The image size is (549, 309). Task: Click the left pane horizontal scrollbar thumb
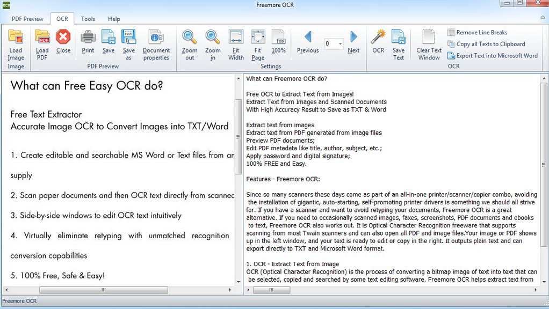click(104, 290)
